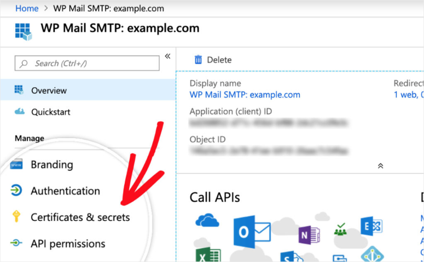Click the blurred Application (client) ID value
Viewport: 424px width, 262px height.
[268, 123]
